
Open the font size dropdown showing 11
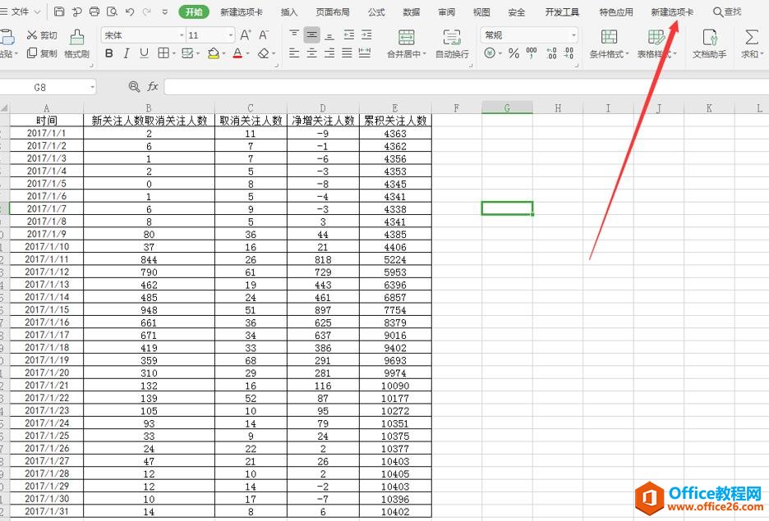(x=231, y=35)
